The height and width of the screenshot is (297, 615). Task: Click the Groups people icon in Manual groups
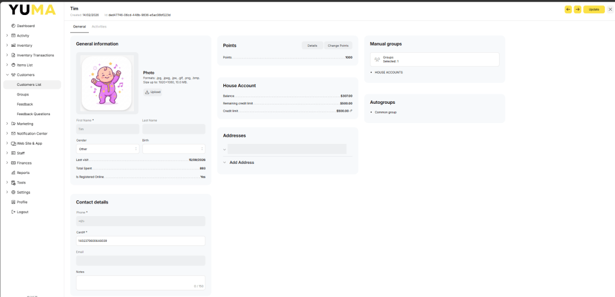[x=377, y=59]
